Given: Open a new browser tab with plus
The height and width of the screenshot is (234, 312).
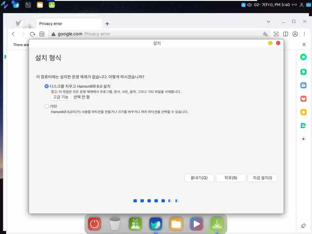Looking at the screenshot, I should pos(107,24).
